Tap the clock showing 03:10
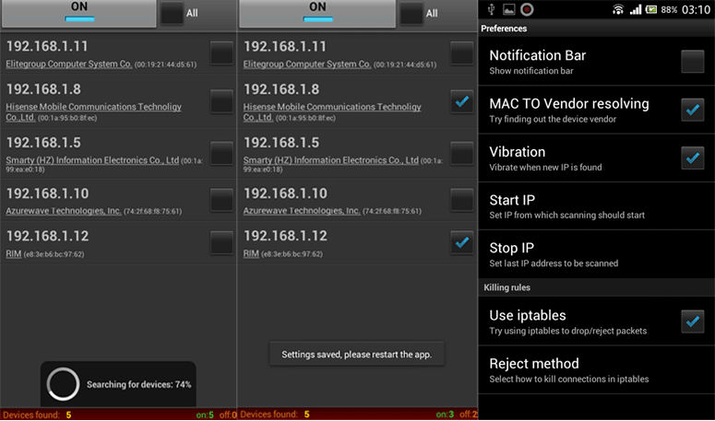The width and height of the screenshot is (715, 421). pos(694,9)
